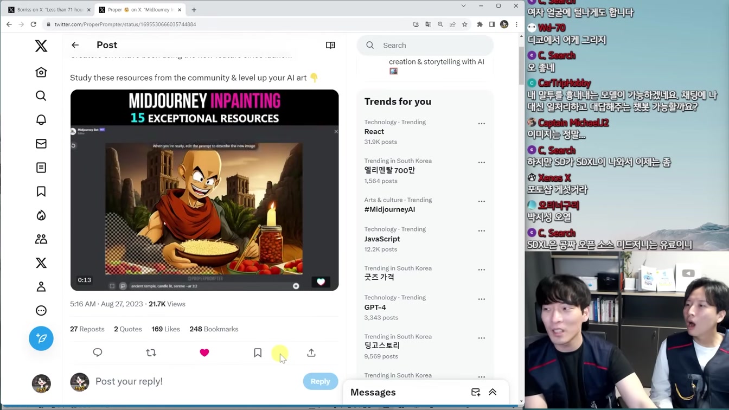Open the Chrome three-dot menu
Image resolution: width=729 pixels, height=410 pixels.
tap(516, 24)
